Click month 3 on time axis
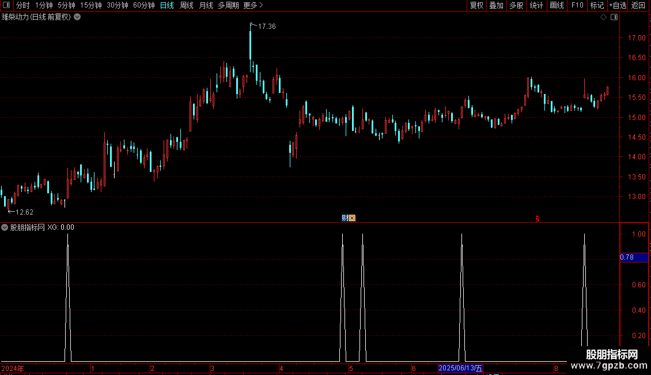651x375 pixels. [x=212, y=368]
